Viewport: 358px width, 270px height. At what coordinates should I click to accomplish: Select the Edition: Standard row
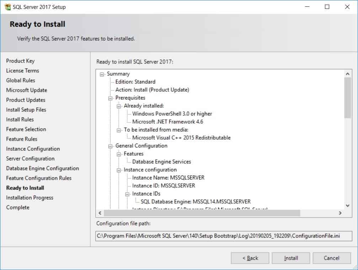pyautogui.click(x=135, y=82)
